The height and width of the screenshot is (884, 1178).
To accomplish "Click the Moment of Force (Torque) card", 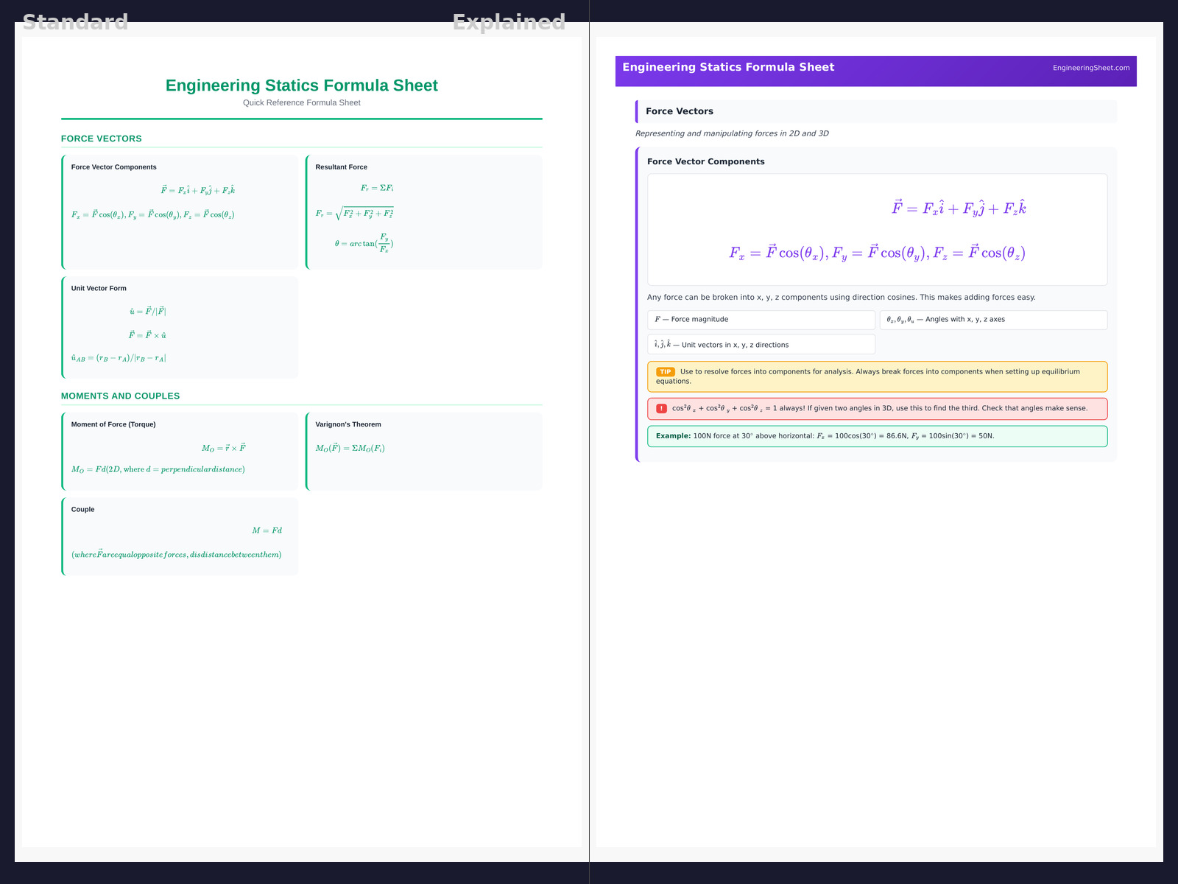I will (180, 451).
